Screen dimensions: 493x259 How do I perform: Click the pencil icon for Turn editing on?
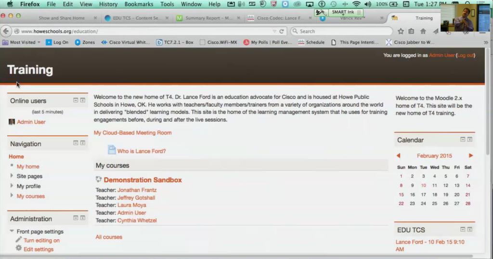pos(19,240)
